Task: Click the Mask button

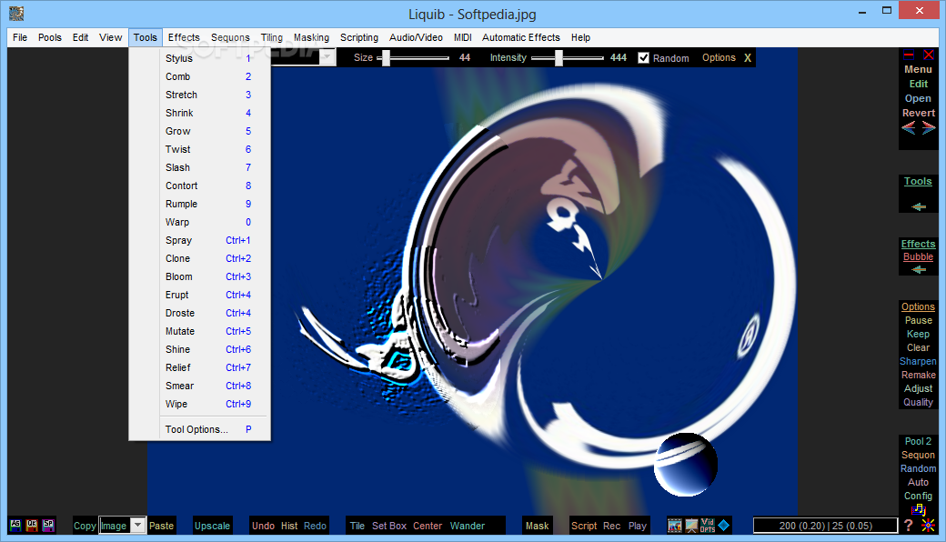Action: click(x=537, y=526)
